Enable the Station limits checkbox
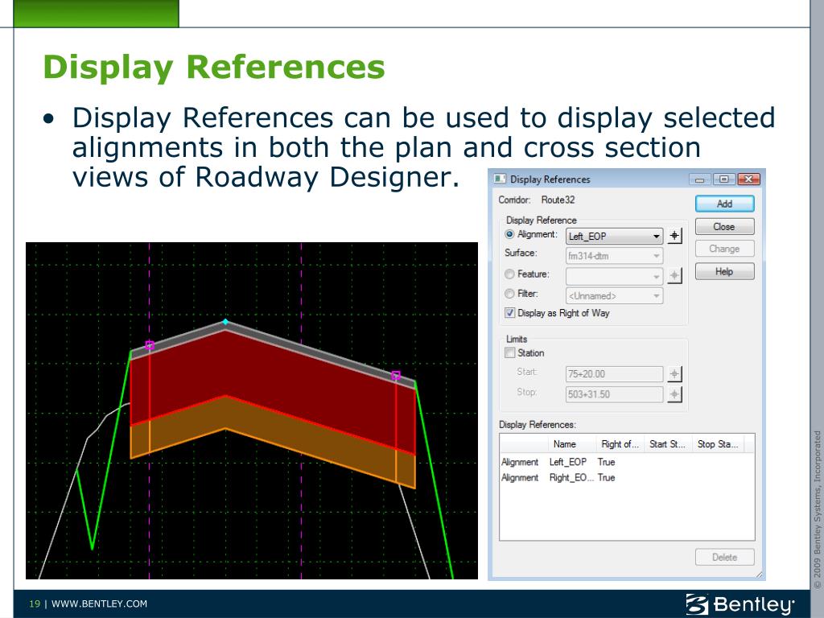824x618 pixels. click(x=509, y=353)
